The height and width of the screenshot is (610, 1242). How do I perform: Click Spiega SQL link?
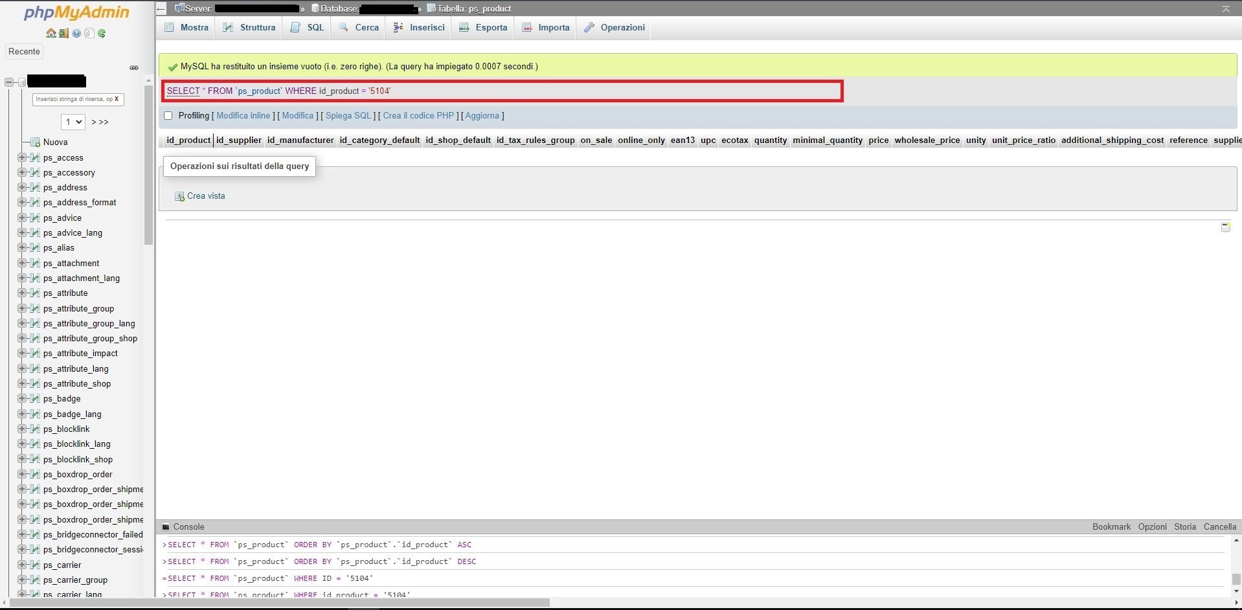348,115
